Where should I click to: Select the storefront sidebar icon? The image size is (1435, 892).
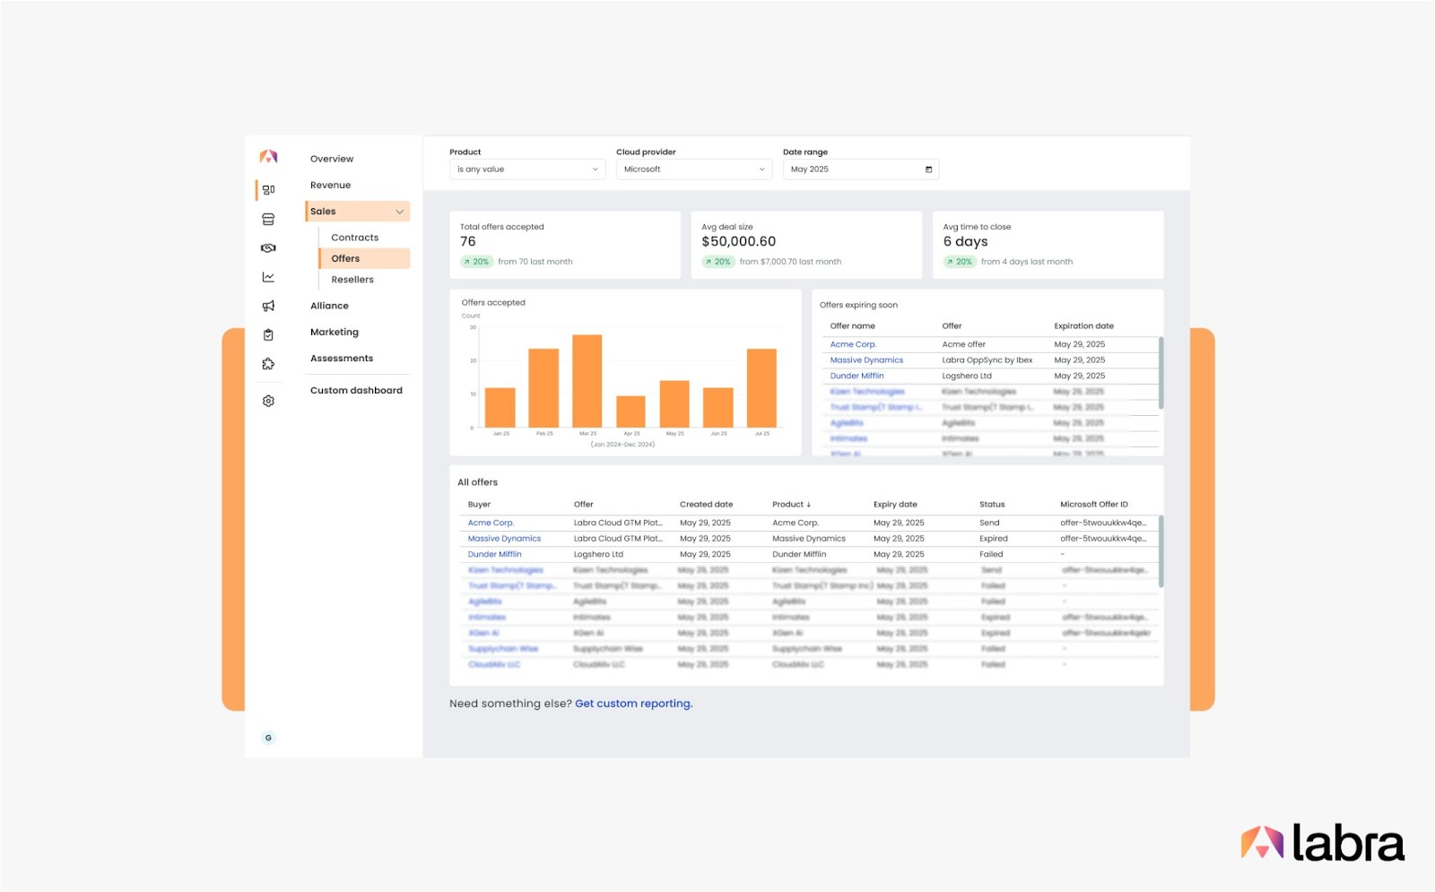[x=268, y=219]
